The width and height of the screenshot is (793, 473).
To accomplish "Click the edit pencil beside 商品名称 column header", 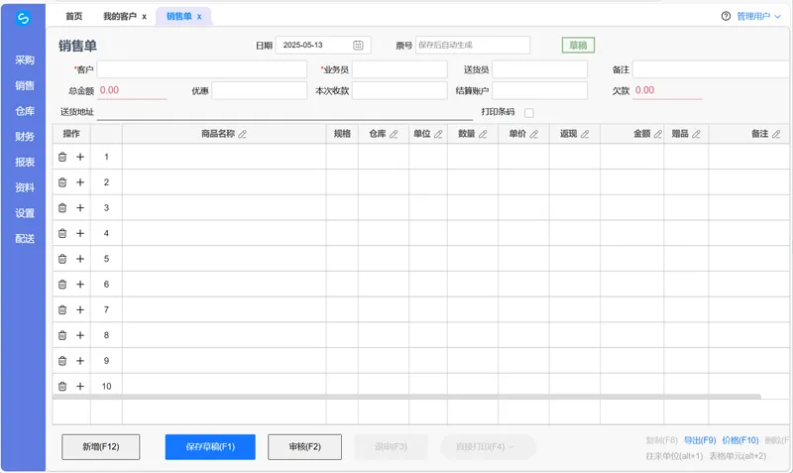I will (243, 134).
